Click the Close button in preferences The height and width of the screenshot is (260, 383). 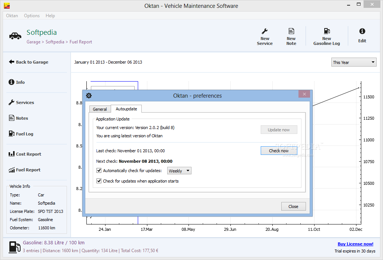click(x=293, y=206)
